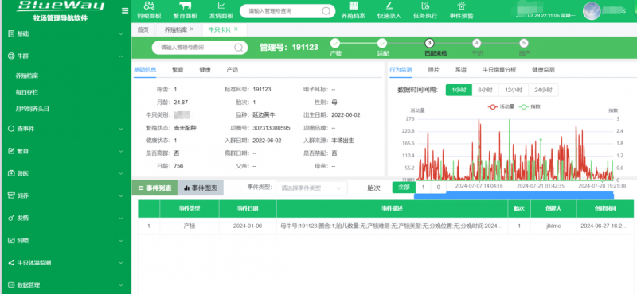637x294 pixels.
Task: Click the 饲养 sidebar box icon
Action: pos(11,195)
